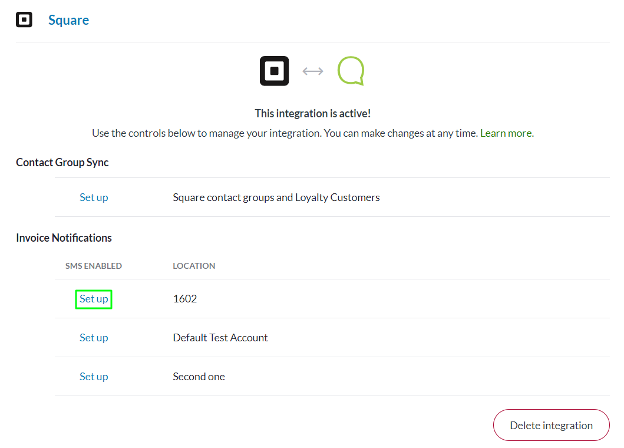Open the Square title link
Screen dimensions: 624x448
[68, 20]
